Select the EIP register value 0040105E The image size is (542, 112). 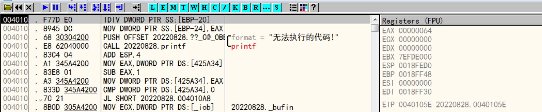click(415, 105)
